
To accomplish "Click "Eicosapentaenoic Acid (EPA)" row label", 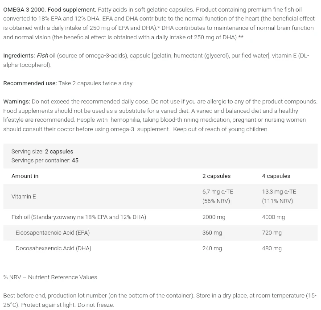I will pos(53,233).
